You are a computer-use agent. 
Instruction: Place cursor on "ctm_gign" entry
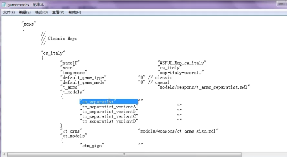coord(92,146)
